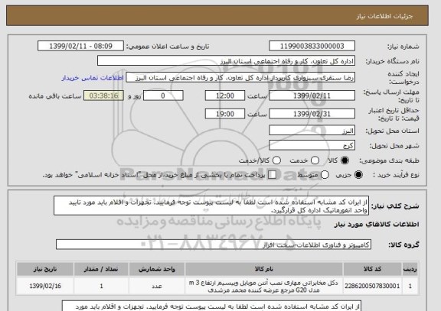Click the گروه کالا field کامپیوتر و فناوری
This screenshot has width=441, height=311.
214,245
